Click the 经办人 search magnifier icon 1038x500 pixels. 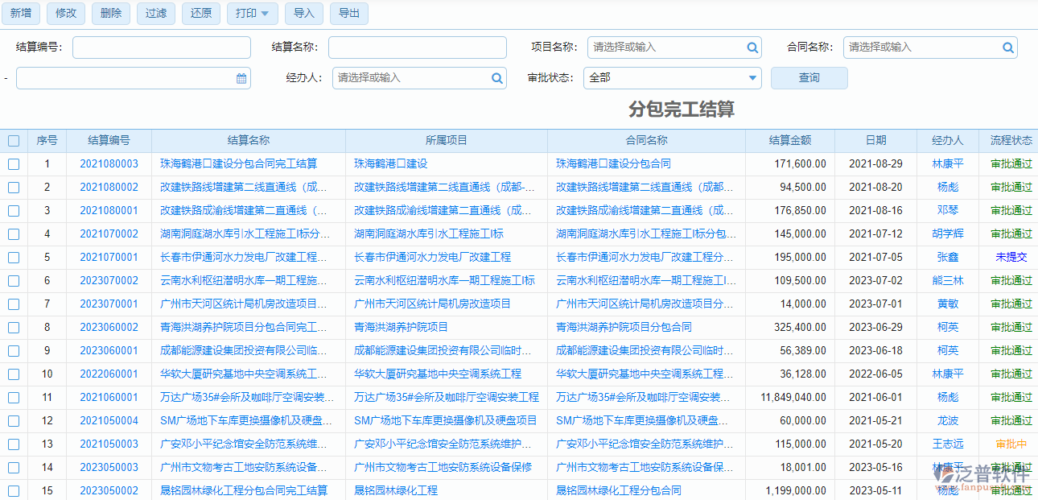point(497,78)
